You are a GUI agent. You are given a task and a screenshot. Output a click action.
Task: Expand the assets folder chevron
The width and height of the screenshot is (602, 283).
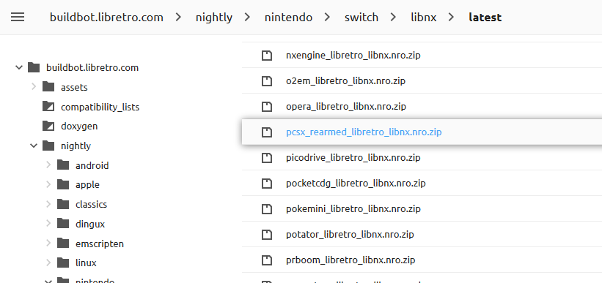[x=34, y=87]
